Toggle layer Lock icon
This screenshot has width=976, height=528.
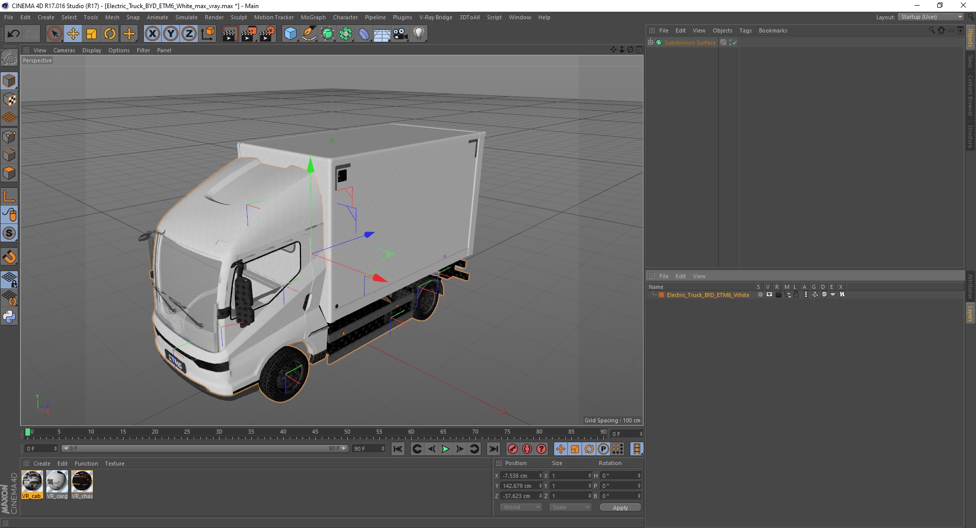tap(796, 294)
